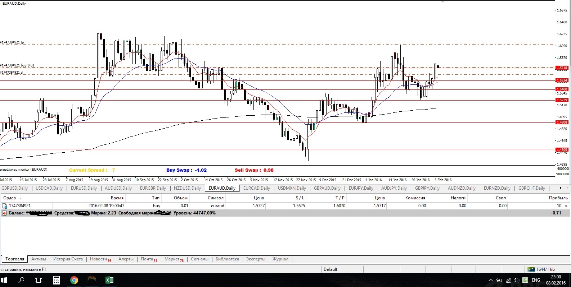571x287 pixels.
Task: Select the 1.5718 price label on the scale
Action: [562, 68]
